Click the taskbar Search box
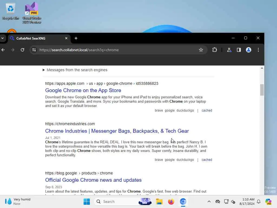Viewport: 277px width, 208px height. (x=123, y=201)
